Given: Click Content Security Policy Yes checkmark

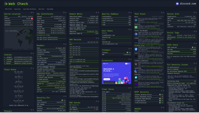Looking at the screenshot, I should click(160, 95).
